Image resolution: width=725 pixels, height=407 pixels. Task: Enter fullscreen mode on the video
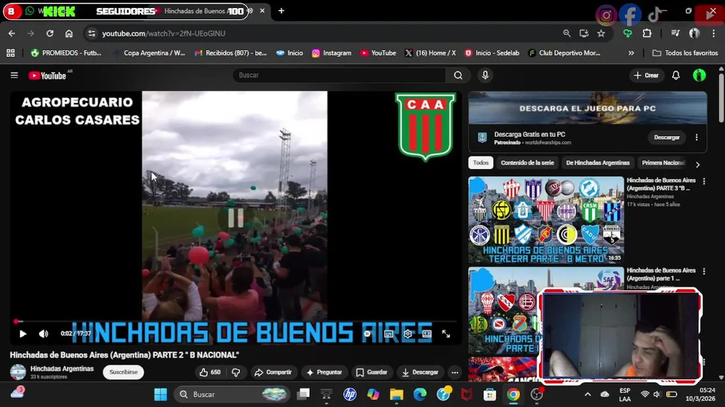point(446,334)
